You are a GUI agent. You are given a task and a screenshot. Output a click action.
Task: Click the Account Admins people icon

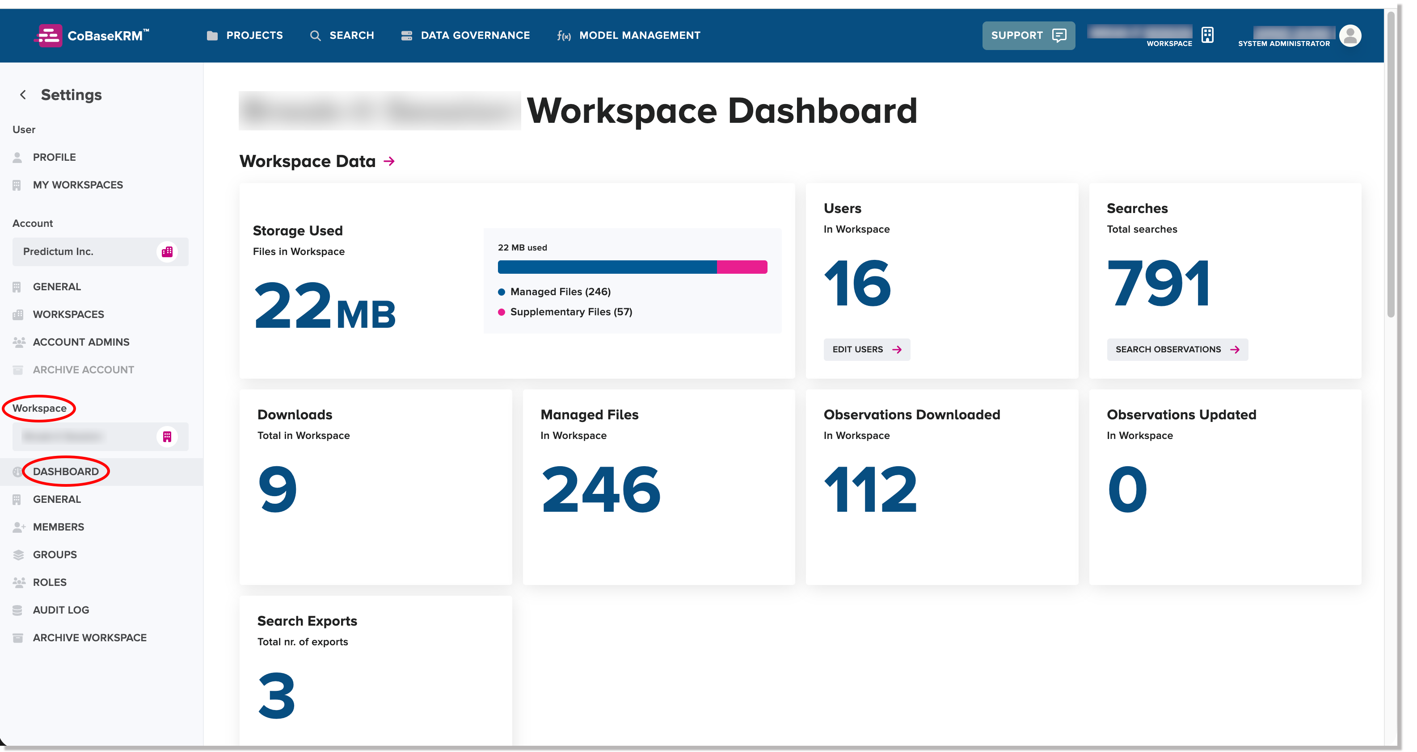tap(19, 343)
